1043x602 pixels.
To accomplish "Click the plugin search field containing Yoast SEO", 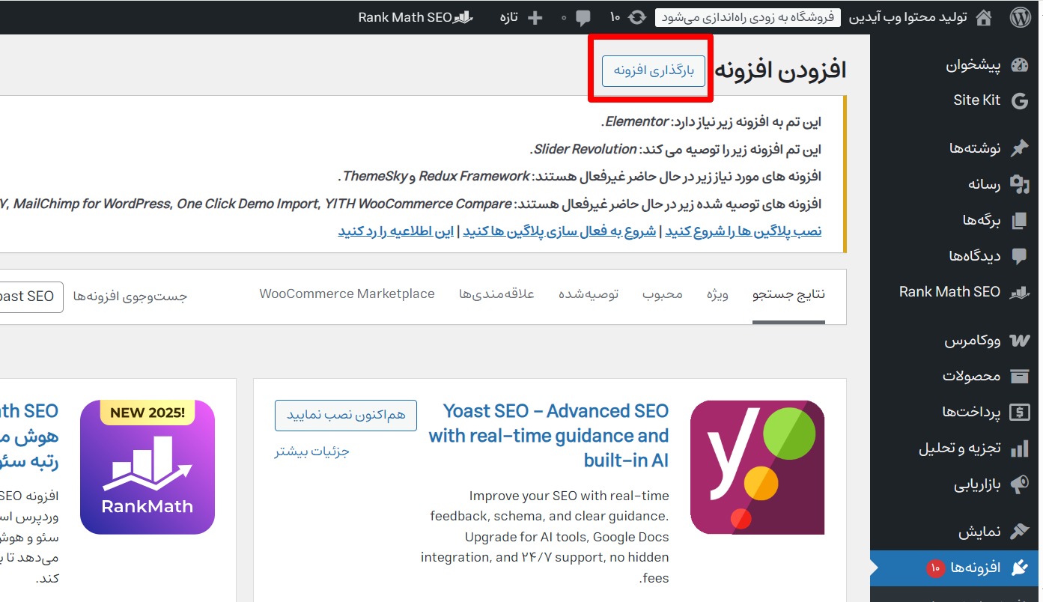I will click(30, 297).
